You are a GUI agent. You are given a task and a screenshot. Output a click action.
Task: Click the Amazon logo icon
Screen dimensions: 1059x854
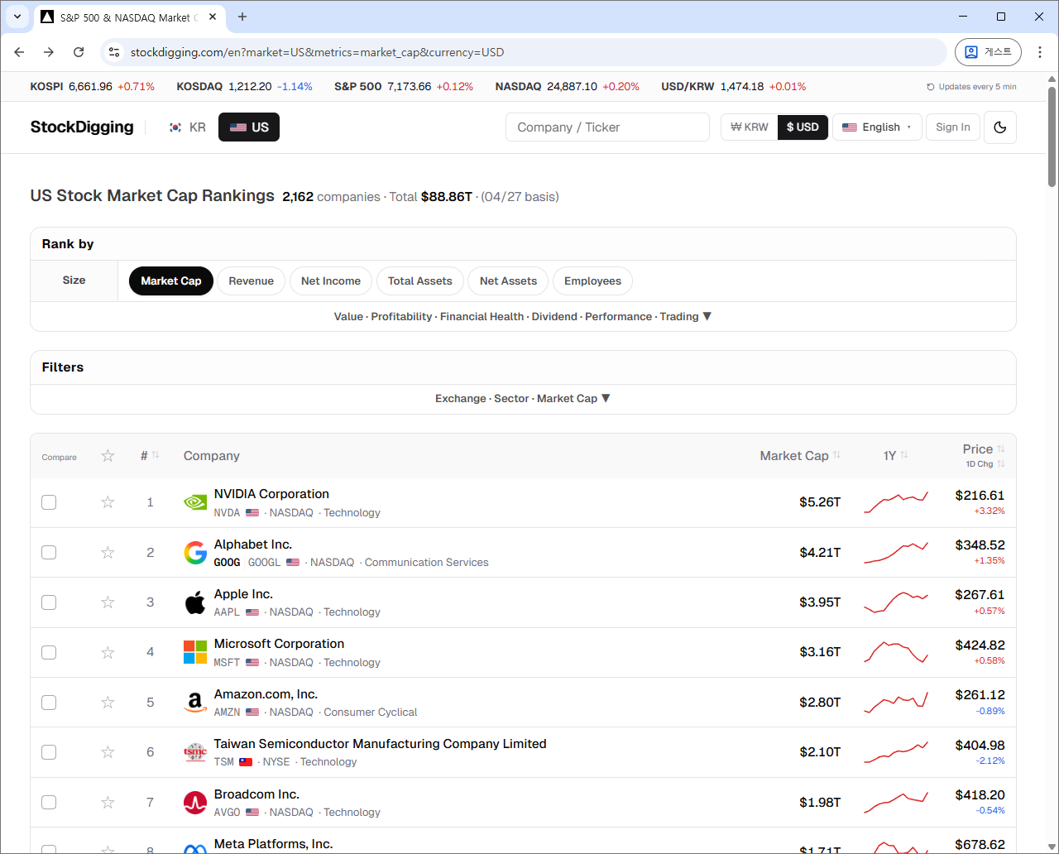point(195,703)
